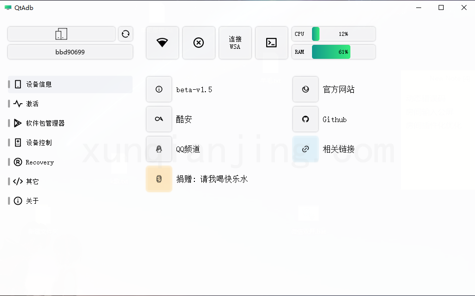Click the QQ频道 icon
The image size is (475, 296).
point(158,148)
